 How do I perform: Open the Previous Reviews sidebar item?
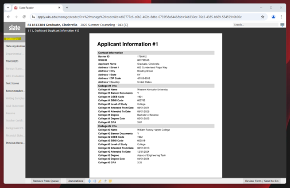tap(15, 143)
